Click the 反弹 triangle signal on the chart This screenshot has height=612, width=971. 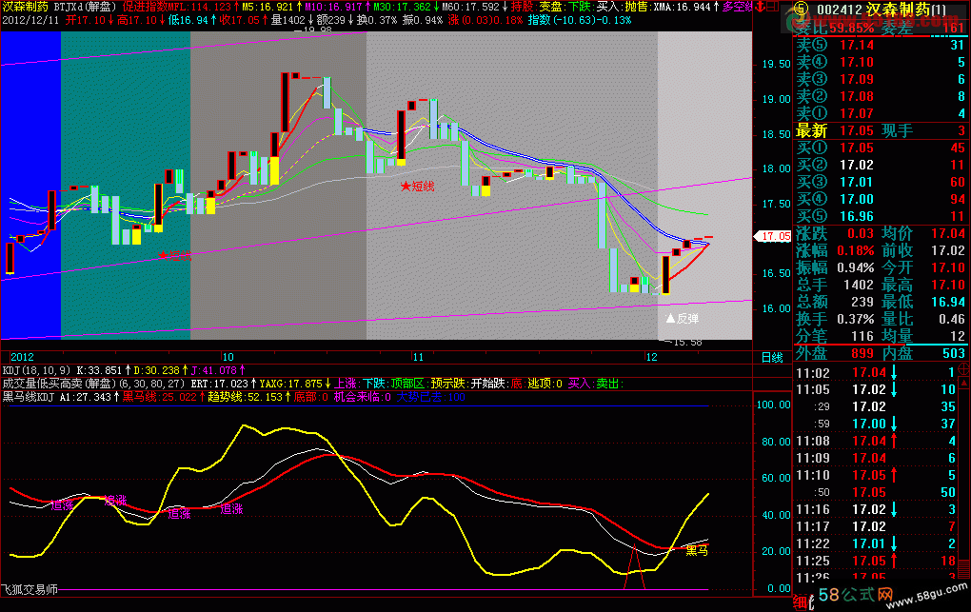(x=682, y=319)
